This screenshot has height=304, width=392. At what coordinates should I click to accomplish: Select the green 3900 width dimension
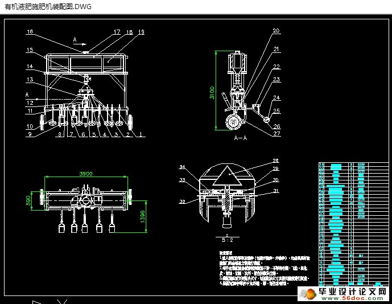click(x=85, y=173)
